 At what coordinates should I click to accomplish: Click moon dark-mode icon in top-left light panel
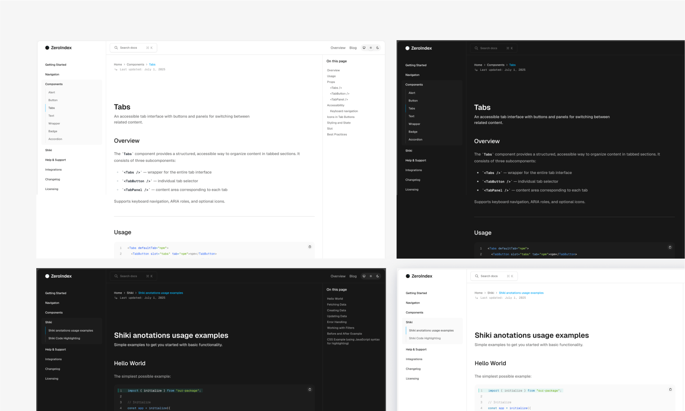[x=377, y=48]
